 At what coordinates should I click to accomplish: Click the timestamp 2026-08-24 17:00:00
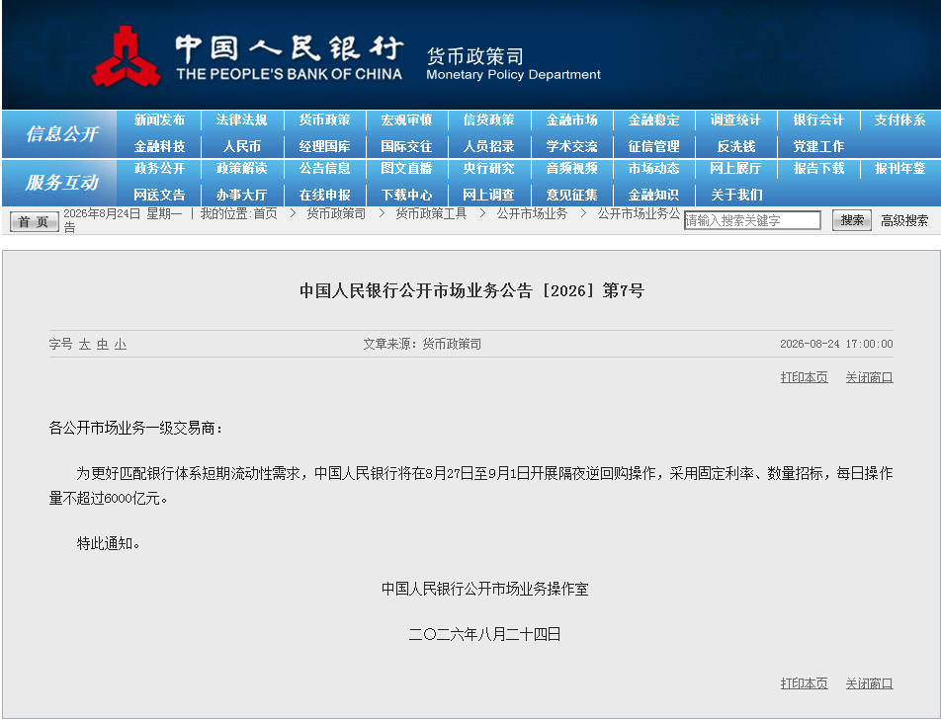tap(836, 344)
